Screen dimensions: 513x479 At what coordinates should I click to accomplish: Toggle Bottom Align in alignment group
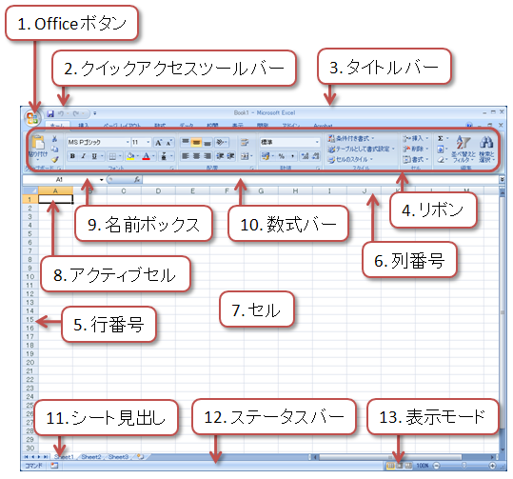pyautogui.click(x=207, y=142)
